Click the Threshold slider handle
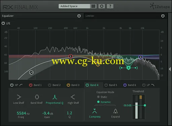 tap(145, 105)
